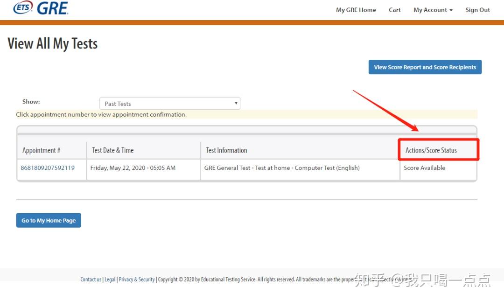The width and height of the screenshot is (504, 301).
Task: Expand the My Account menu
Action: pyautogui.click(x=433, y=10)
